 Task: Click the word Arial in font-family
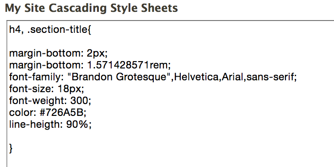pyautogui.click(x=232, y=77)
